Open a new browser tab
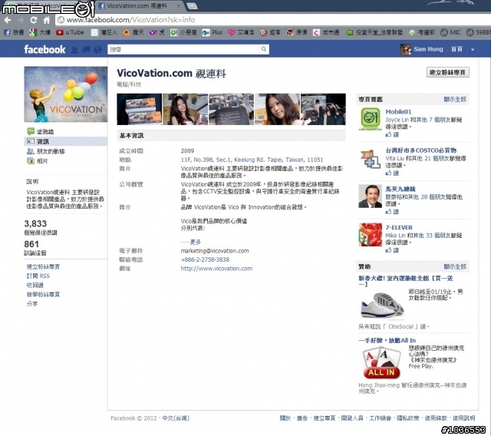Image resolution: width=491 pixels, height=436 pixels. click(192, 6)
